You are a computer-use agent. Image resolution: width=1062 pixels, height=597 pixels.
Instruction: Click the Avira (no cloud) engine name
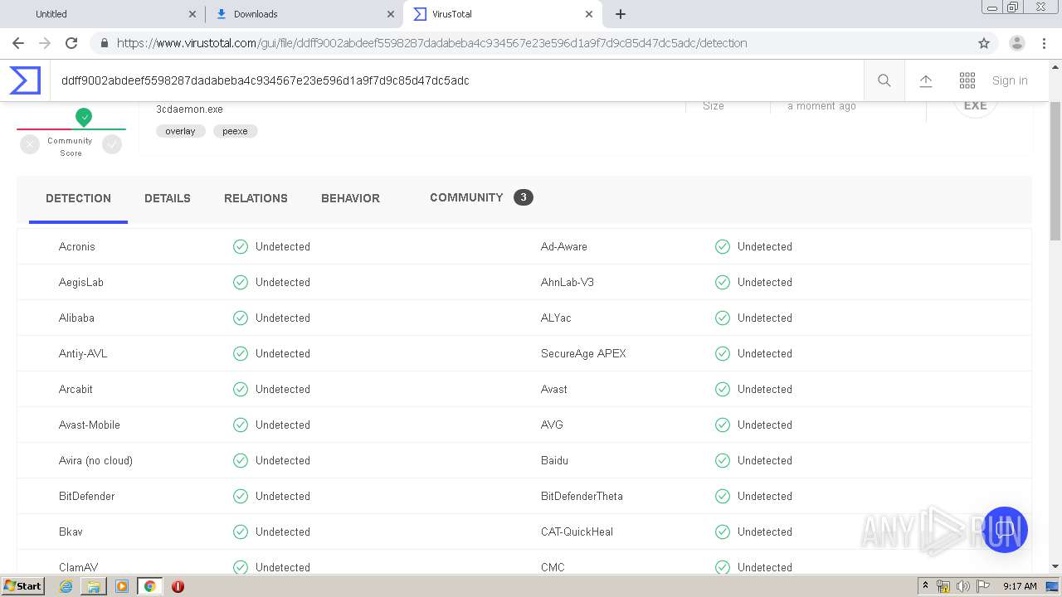pos(95,460)
